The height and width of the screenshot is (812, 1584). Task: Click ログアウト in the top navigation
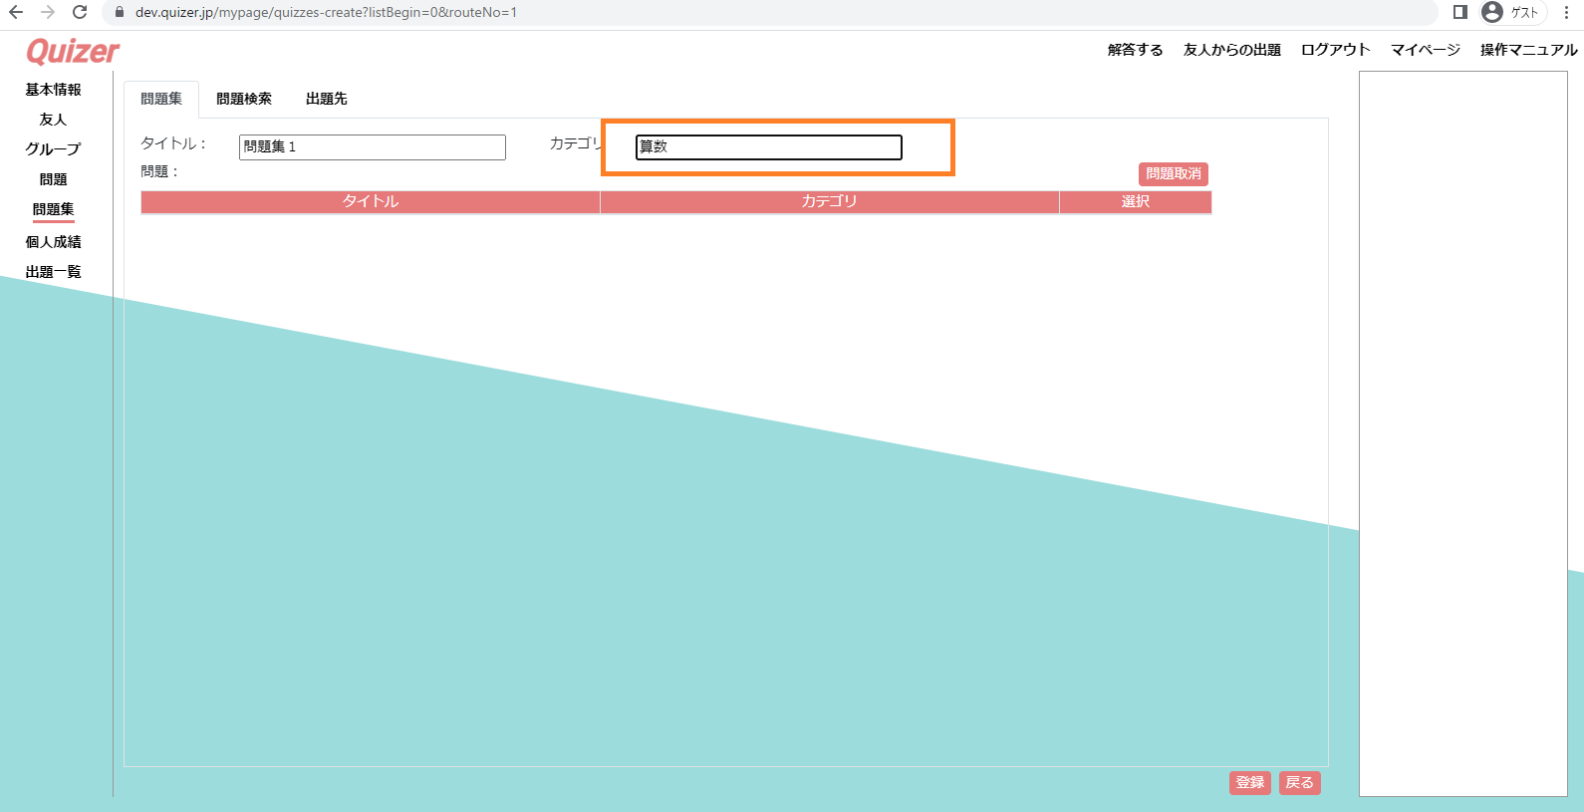coord(1335,50)
